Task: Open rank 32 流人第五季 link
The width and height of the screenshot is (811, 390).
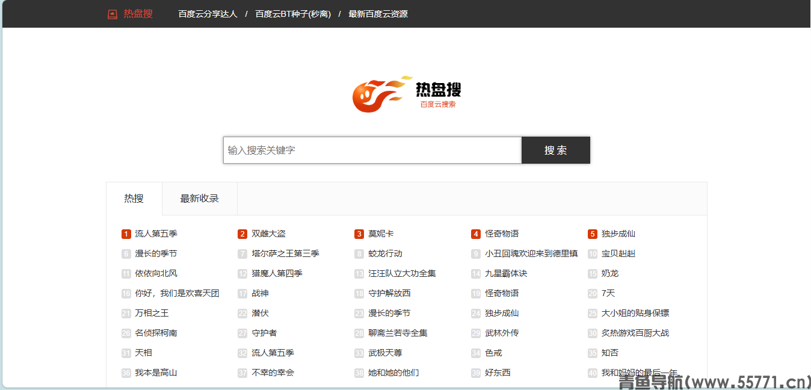Action: tap(273, 353)
